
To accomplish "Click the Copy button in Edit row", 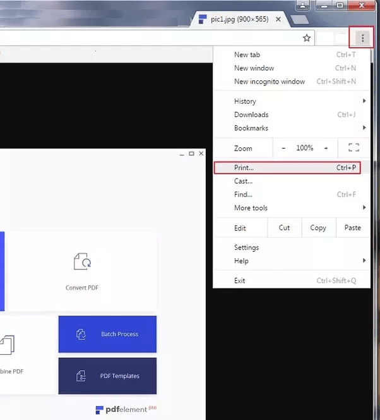I will [318, 228].
